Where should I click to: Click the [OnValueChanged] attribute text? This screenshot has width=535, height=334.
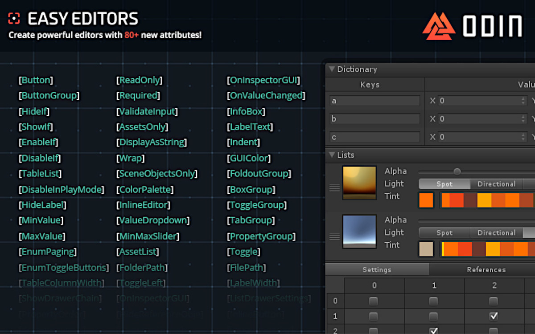coord(266,96)
